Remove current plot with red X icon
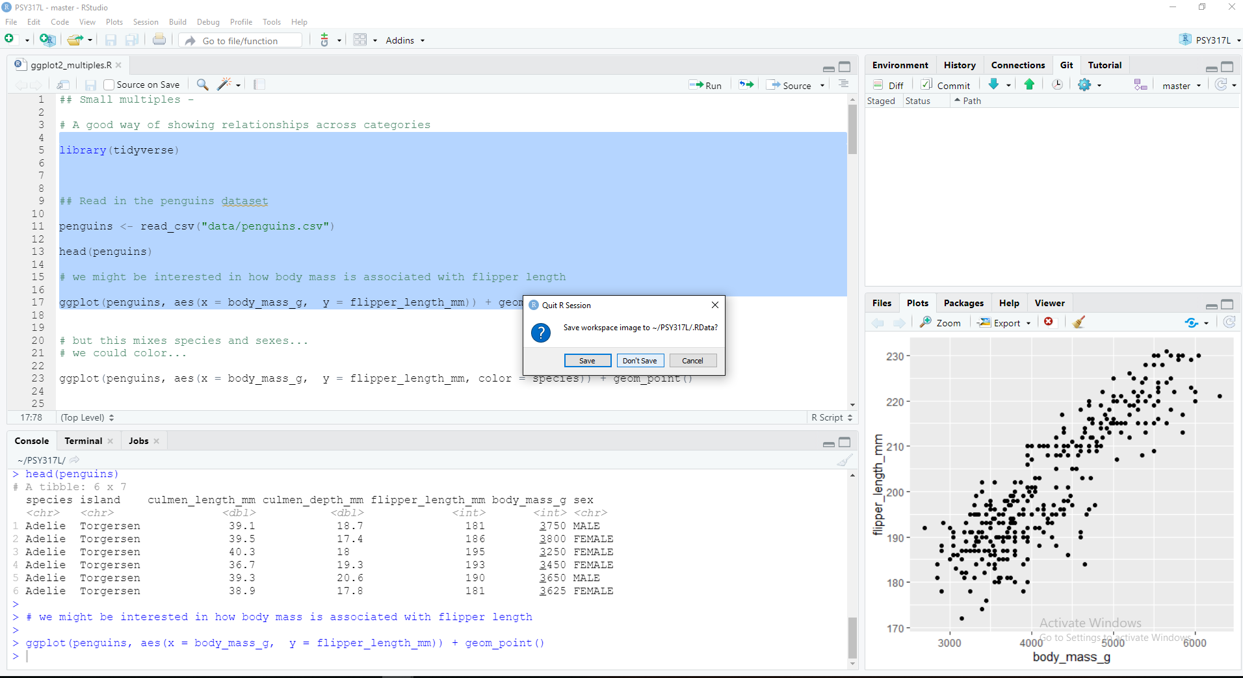The height and width of the screenshot is (678, 1243). [1049, 322]
